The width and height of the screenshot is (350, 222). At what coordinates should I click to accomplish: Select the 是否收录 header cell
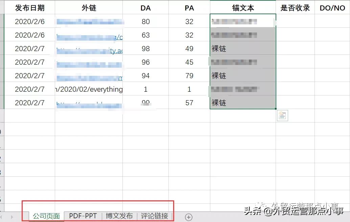(x=295, y=8)
